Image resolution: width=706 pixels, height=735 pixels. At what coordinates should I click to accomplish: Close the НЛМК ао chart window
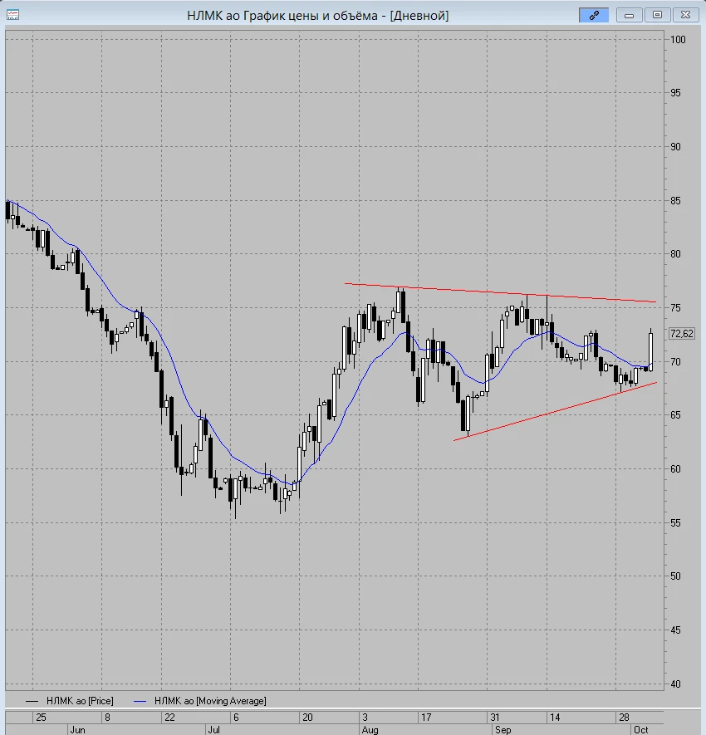[685, 15]
